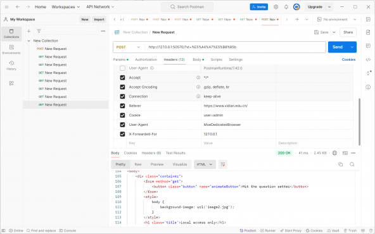Switch to the Authorization tab
375x234 pixels.
tap(146, 59)
